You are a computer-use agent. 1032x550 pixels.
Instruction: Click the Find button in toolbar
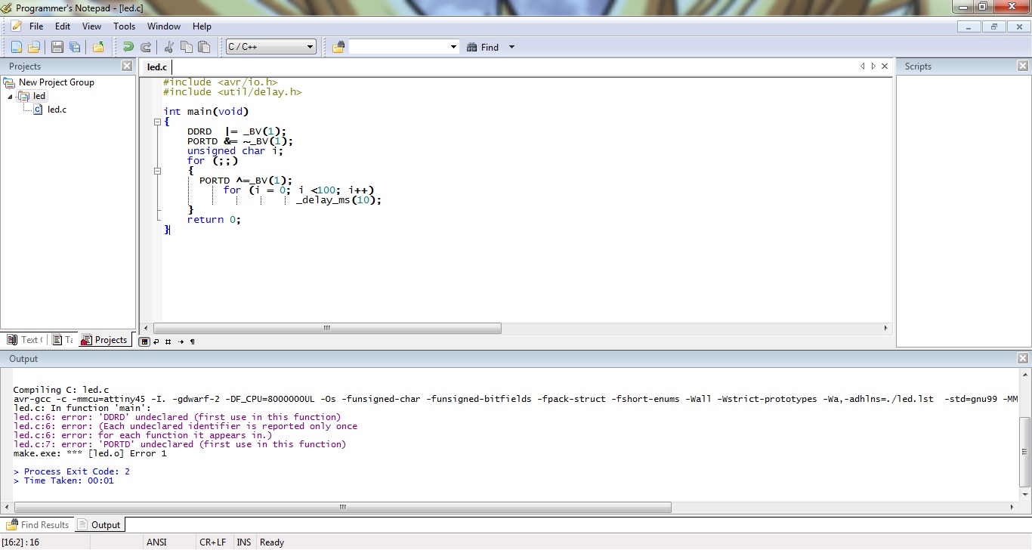[483, 47]
